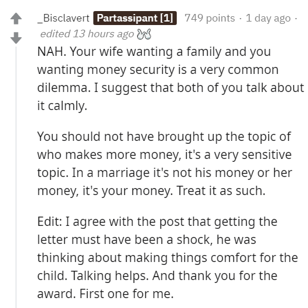Click the word 'NAH.' starting the comment

pos(52,52)
